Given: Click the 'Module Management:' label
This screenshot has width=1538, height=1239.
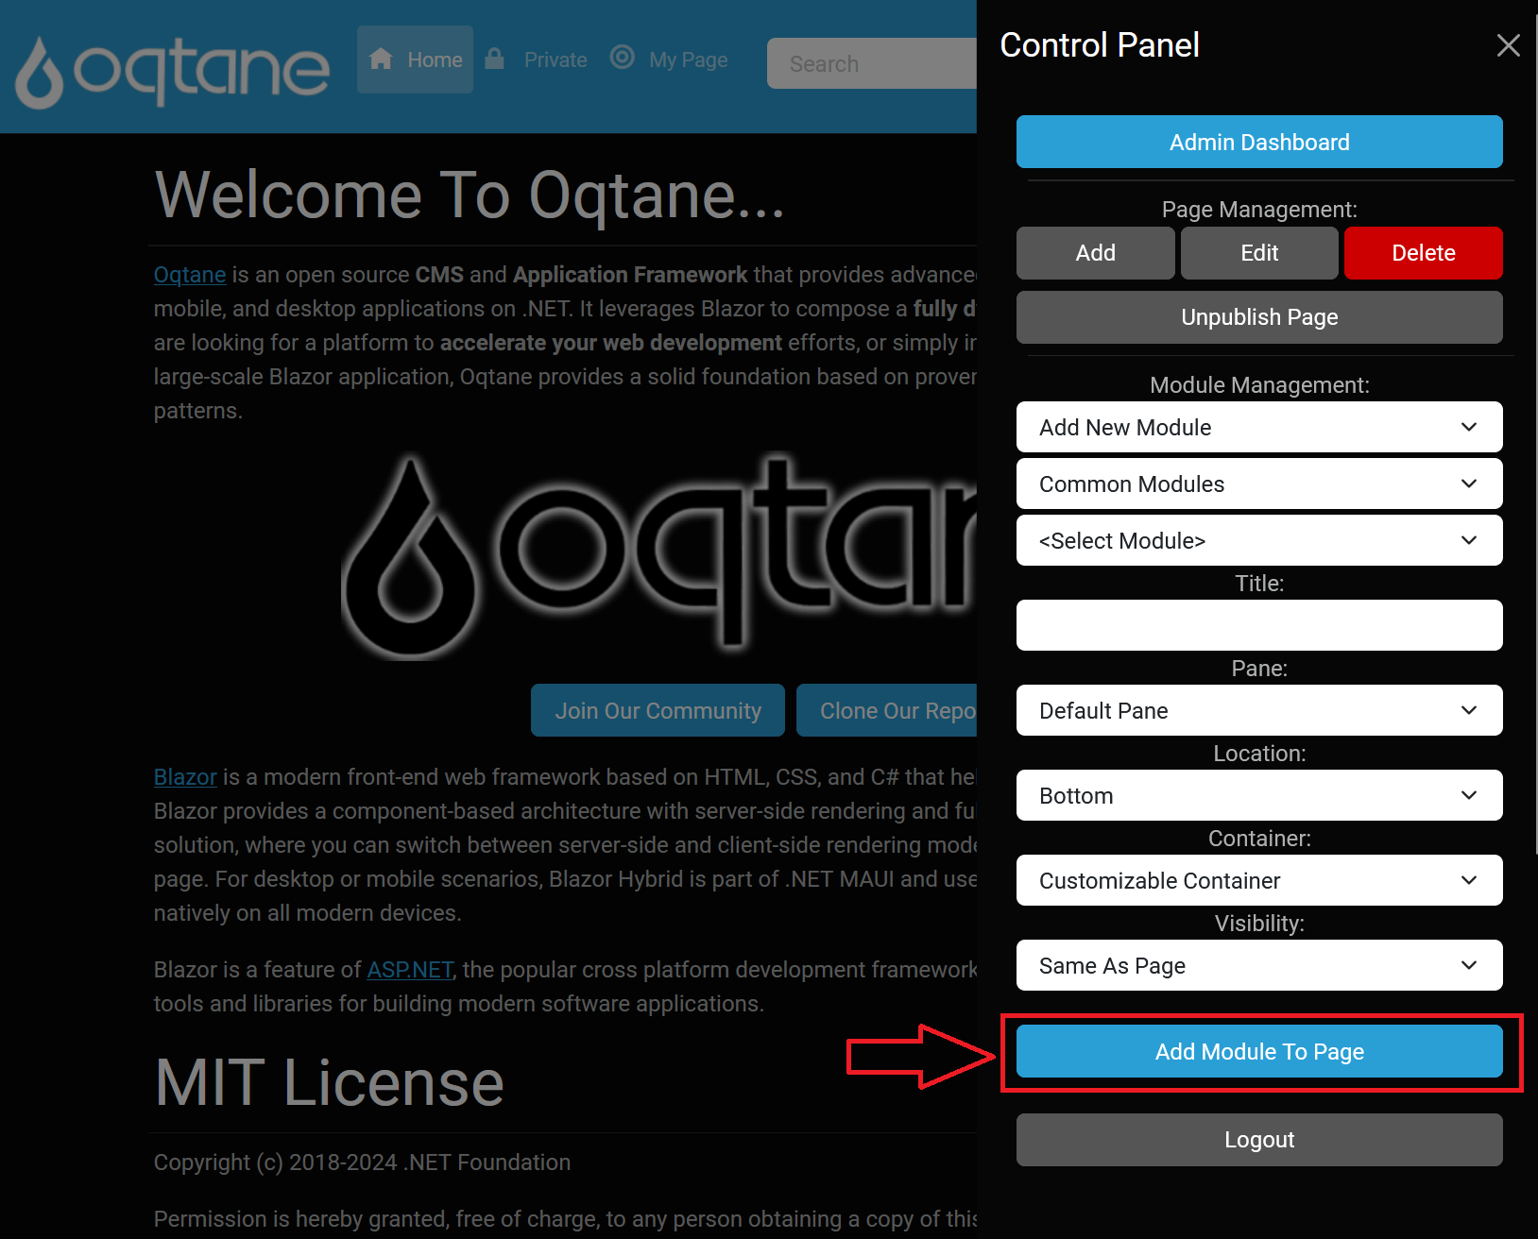Looking at the screenshot, I should (1259, 385).
